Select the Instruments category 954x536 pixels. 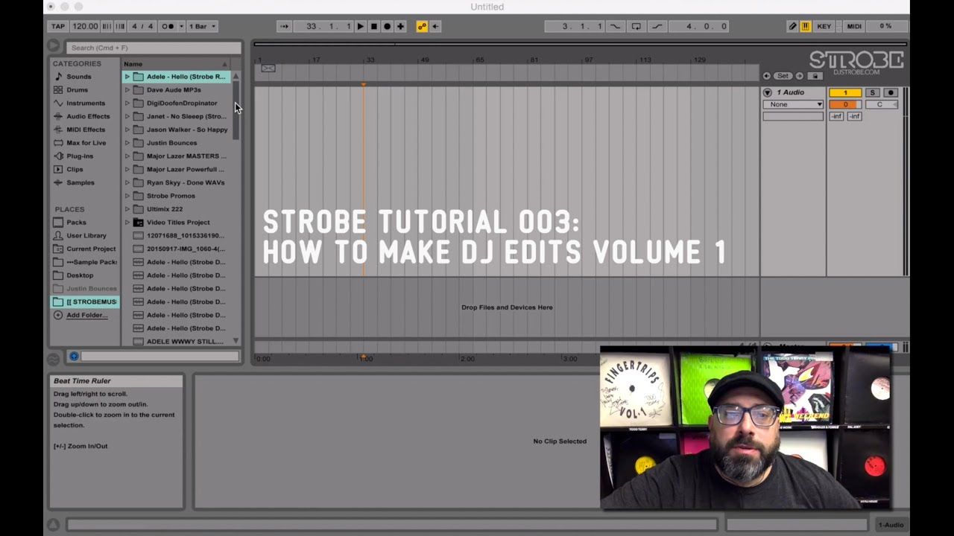click(x=86, y=103)
